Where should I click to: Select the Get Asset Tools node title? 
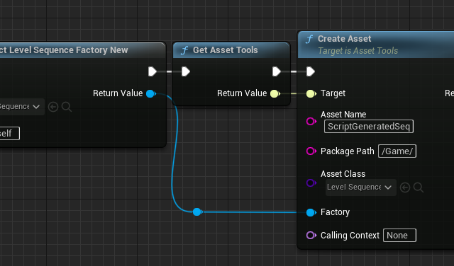pyautogui.click(x=226, y=50)
